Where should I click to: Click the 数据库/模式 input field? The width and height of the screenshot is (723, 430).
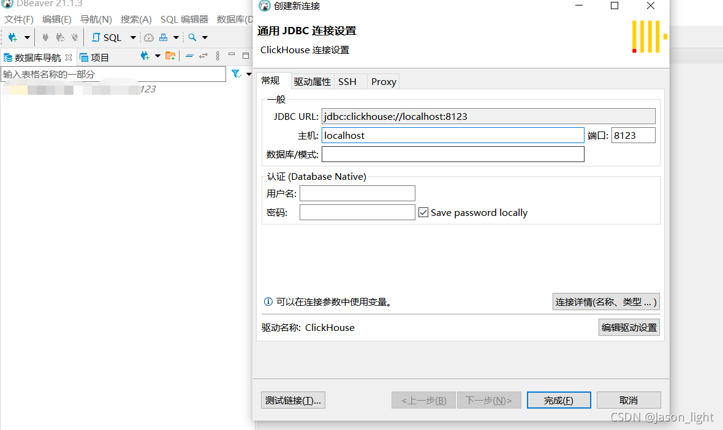pos(453,154)
